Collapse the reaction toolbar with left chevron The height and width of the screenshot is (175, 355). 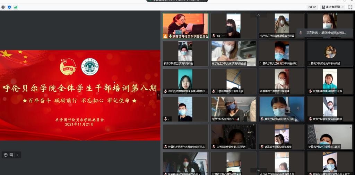tap(17, 155)
